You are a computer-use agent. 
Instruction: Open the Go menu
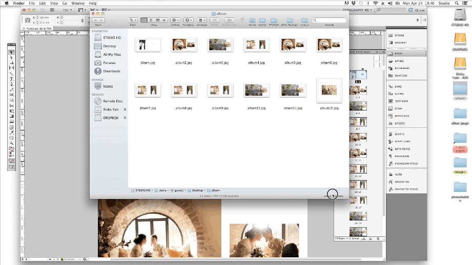(x=64, y=3)
